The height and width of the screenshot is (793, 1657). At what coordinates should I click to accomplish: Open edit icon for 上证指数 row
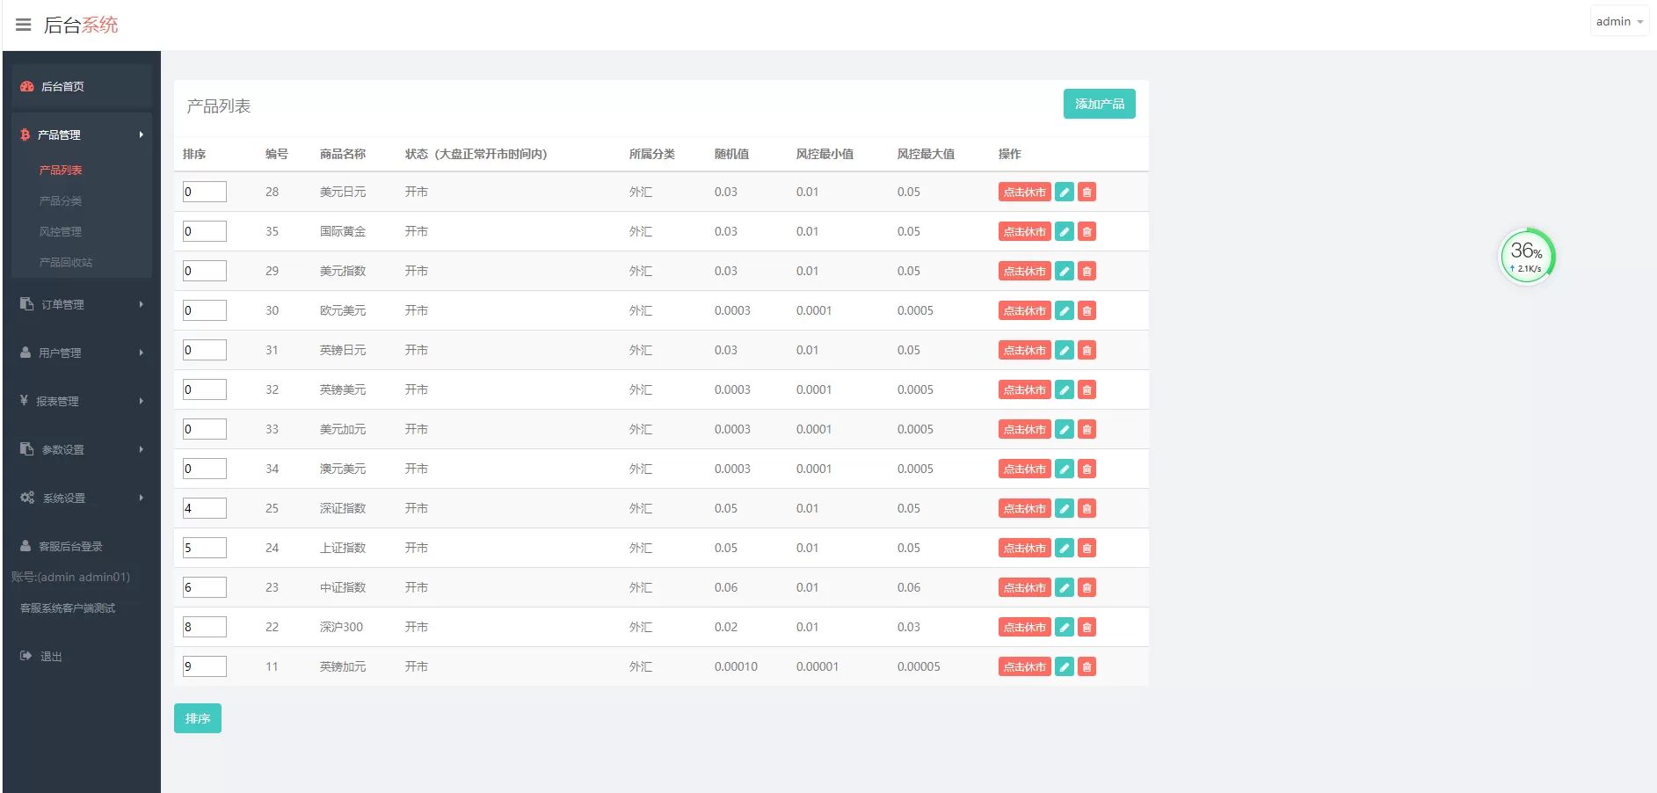pos(1064,549)
